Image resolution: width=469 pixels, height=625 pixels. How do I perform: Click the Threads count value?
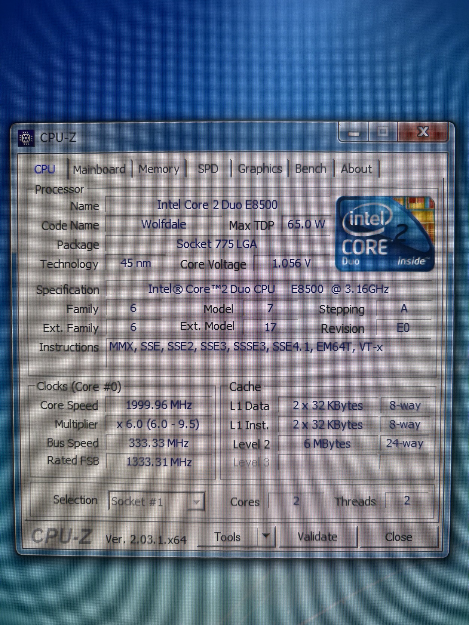(x=407, y=500)
